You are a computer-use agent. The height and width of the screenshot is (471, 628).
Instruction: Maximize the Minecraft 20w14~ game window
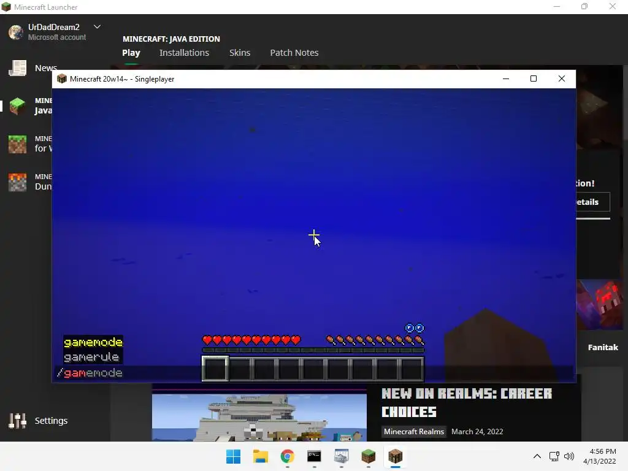534,79
